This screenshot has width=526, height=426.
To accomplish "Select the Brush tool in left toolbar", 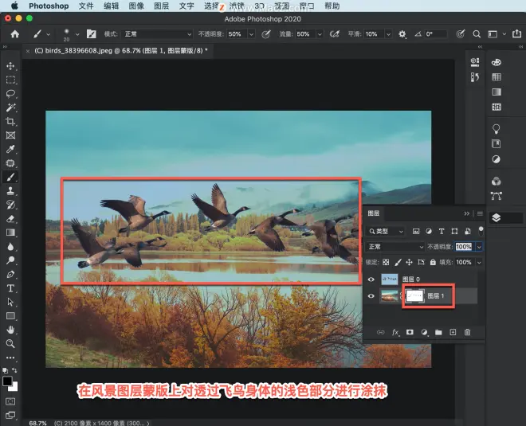I will (10, 177).
